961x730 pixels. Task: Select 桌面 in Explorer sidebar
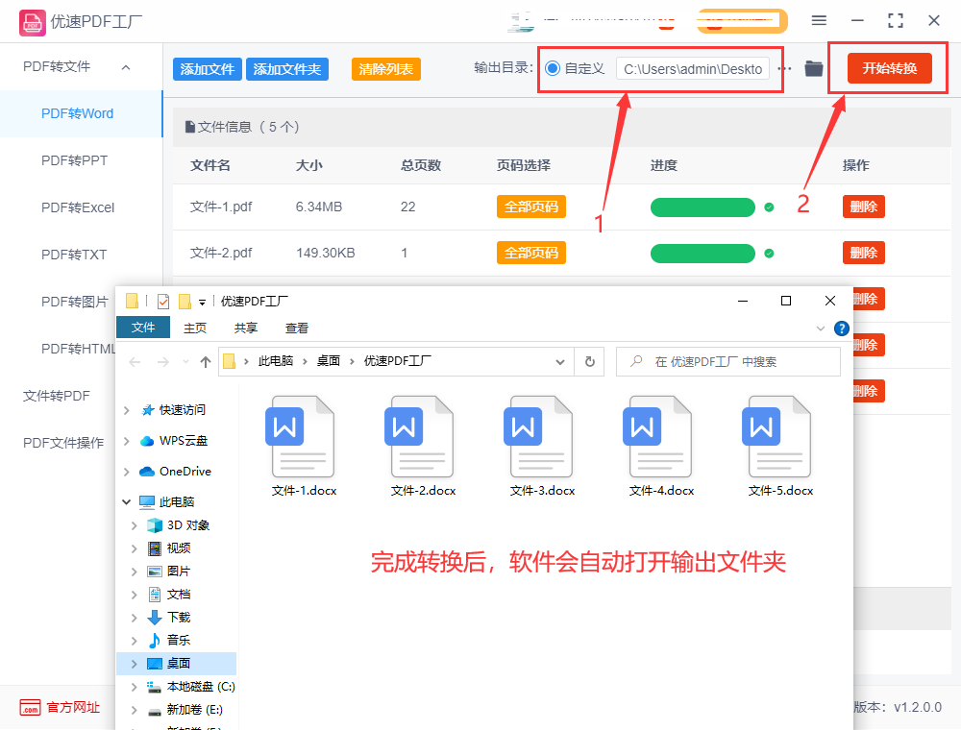[178, 664]
